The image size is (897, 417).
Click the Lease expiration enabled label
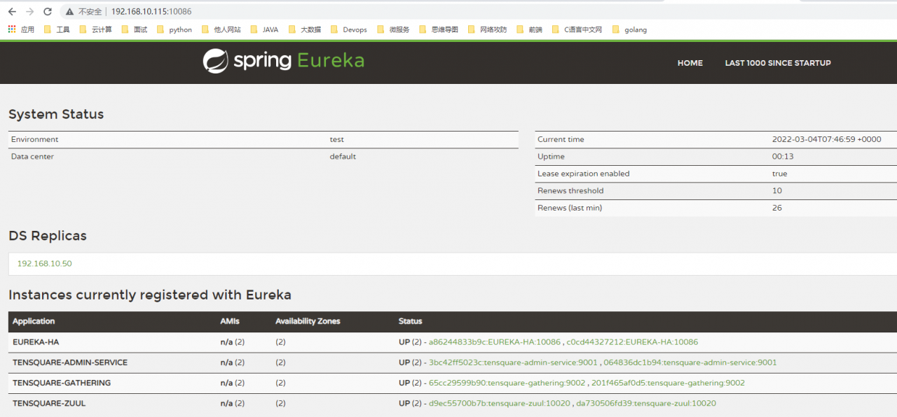584,174
